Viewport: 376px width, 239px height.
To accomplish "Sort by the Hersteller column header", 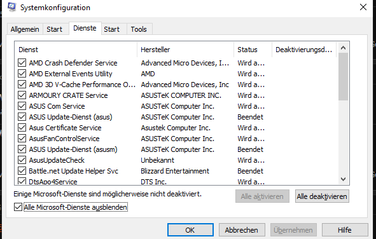I will [x=185, y=50].
